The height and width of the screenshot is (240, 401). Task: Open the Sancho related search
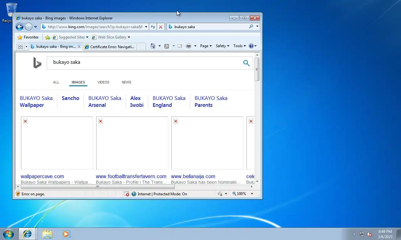pyautogui.click(x=70, y=98)
